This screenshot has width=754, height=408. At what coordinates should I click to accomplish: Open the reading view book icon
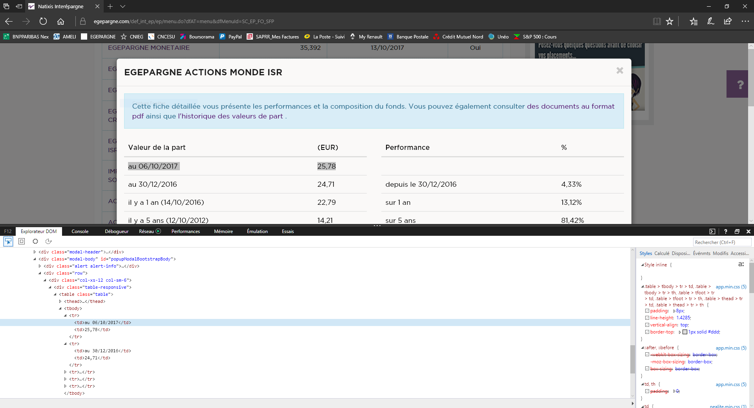point(657,22)
